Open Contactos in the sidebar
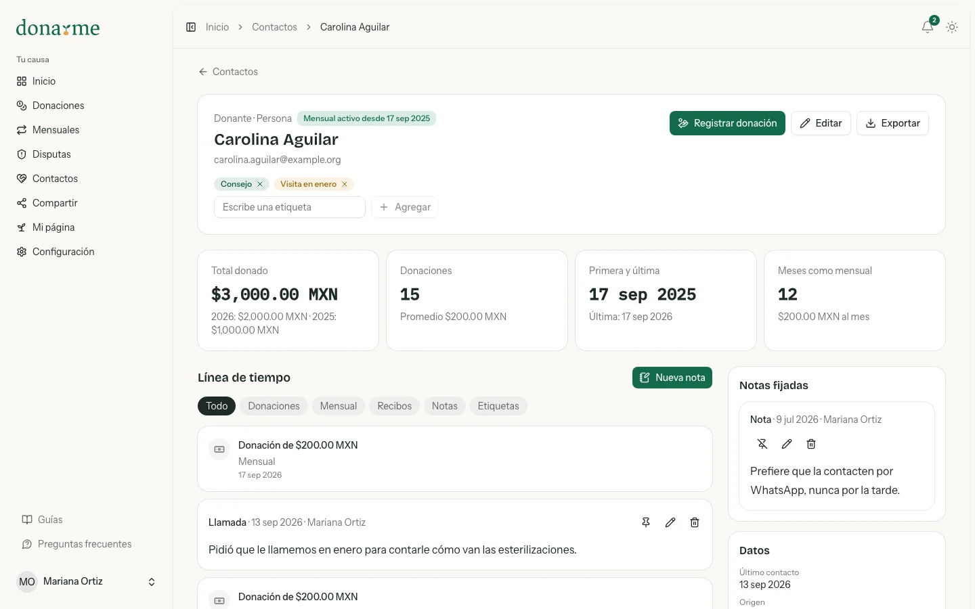The height and width of the screenshot is (609, 975). [x=87, y=179]
